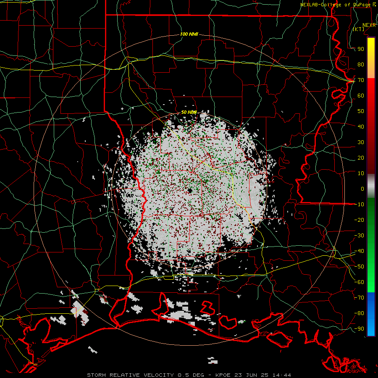This screenshot has height=378, width=378.
Task: Pick the gray zero-velocity segment of color bar
Action: point(371,186)
